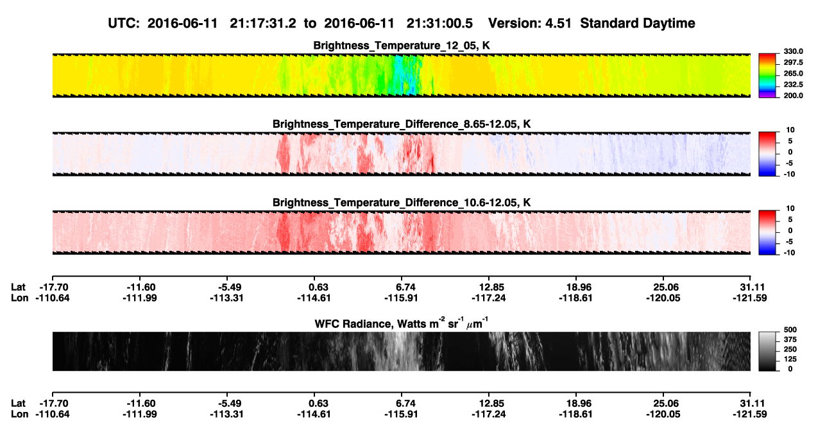Screen dimensions: 834x428
Task: Click the 10.6-12.05 temperature difference image strip
Action: point(401,232)
